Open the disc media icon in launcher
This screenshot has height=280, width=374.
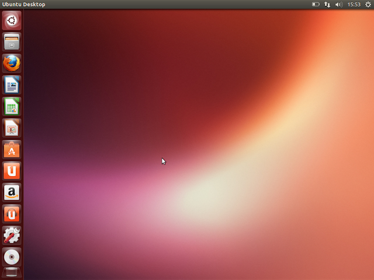(12, 257)
